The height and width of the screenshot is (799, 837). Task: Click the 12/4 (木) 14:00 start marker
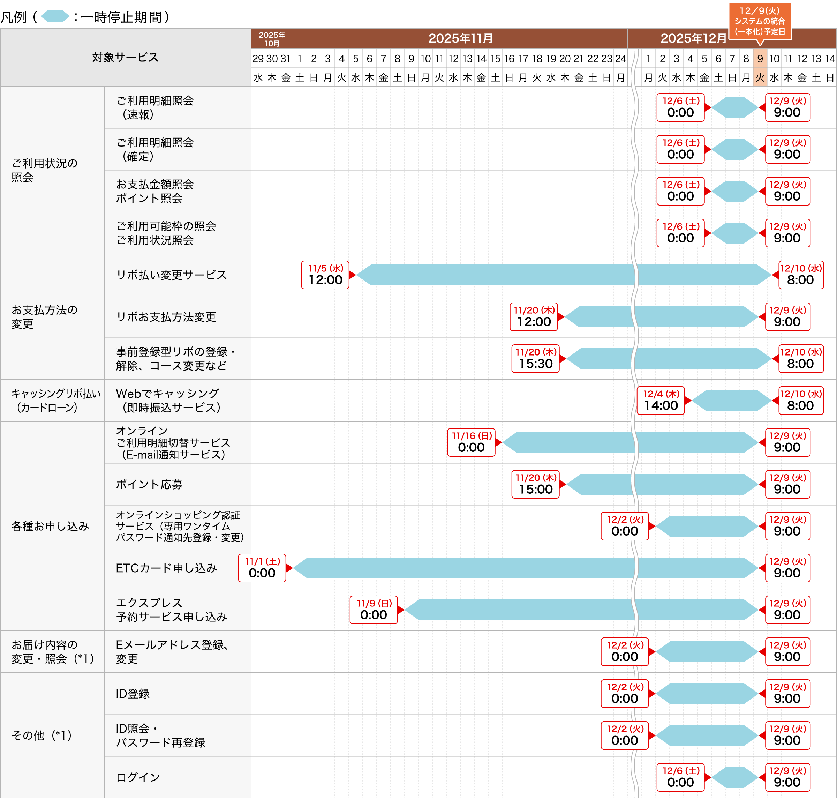pos(661,400)
